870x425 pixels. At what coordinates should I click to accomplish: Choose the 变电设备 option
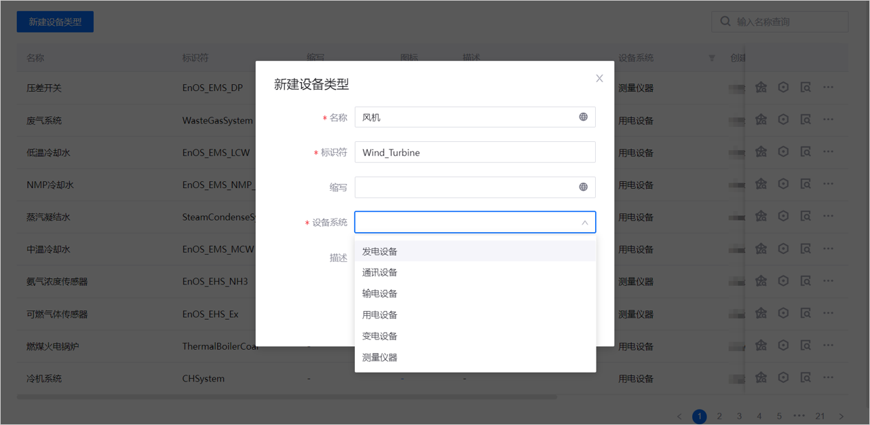click(x=380, y=336)
